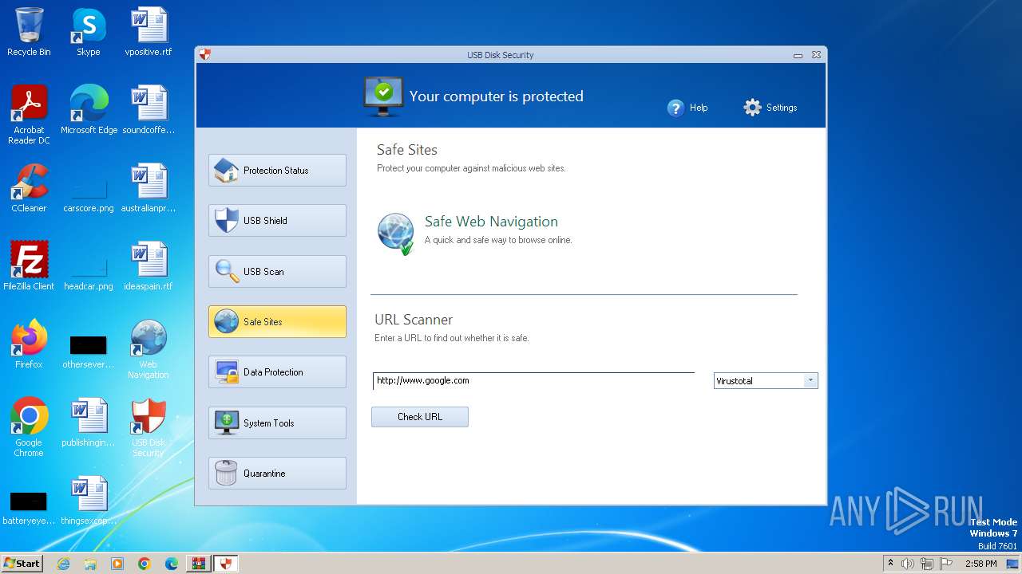This screenshot has width=1022, height=574.
Task: Open the Windows Start menu
Action: pyautogui.click(x=22, y=563)
